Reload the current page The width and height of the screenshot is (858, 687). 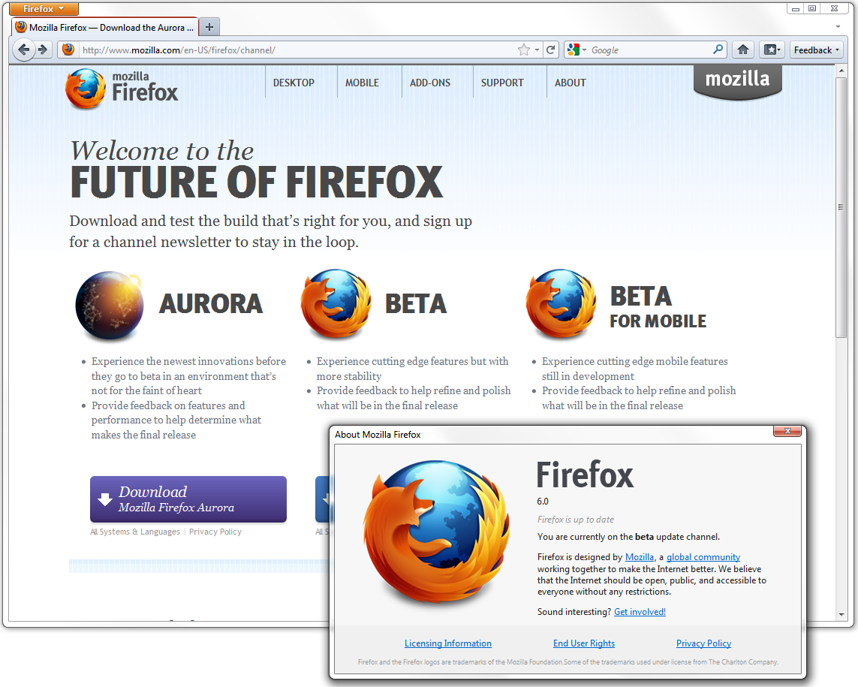click(x=552, y=50)
